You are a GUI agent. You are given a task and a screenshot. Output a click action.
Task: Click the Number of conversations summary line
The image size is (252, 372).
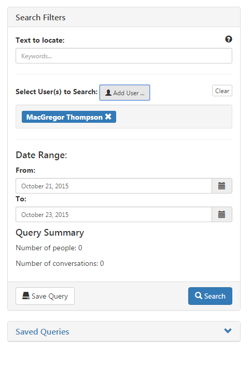60,263
